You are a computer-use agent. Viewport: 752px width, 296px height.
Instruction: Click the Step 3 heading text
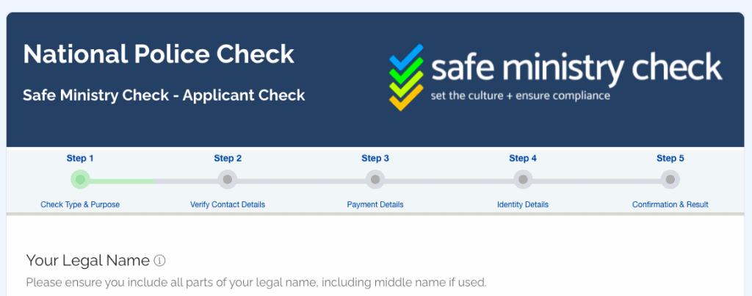coord(375,159)
